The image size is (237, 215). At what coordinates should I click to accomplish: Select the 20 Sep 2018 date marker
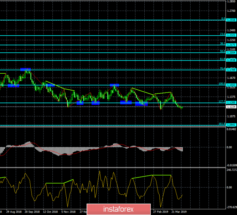click(x=31, y=211)
